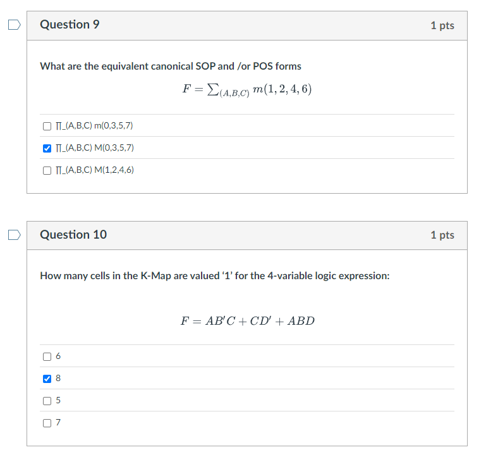Select the checkbox for answer 6
Image resolution: width=486 pixels, height=452 pixels.
(x=47, y=356)
